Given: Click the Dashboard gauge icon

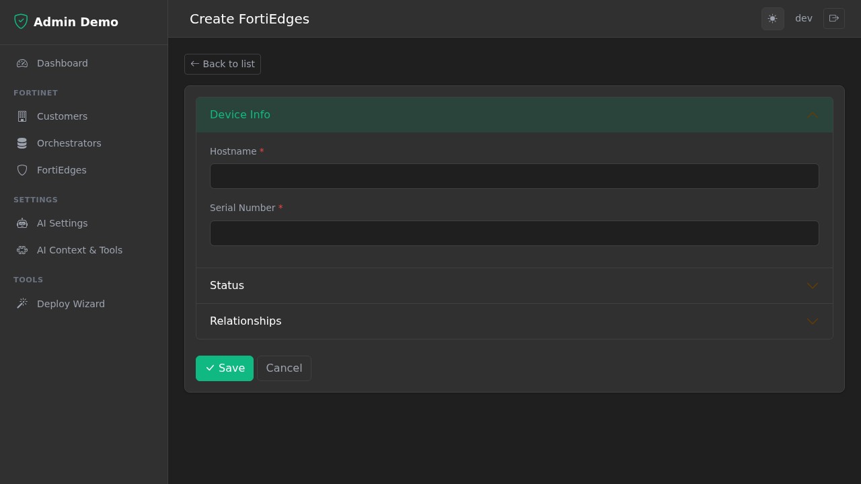Looking at the screenshot, I should (22, 63).
